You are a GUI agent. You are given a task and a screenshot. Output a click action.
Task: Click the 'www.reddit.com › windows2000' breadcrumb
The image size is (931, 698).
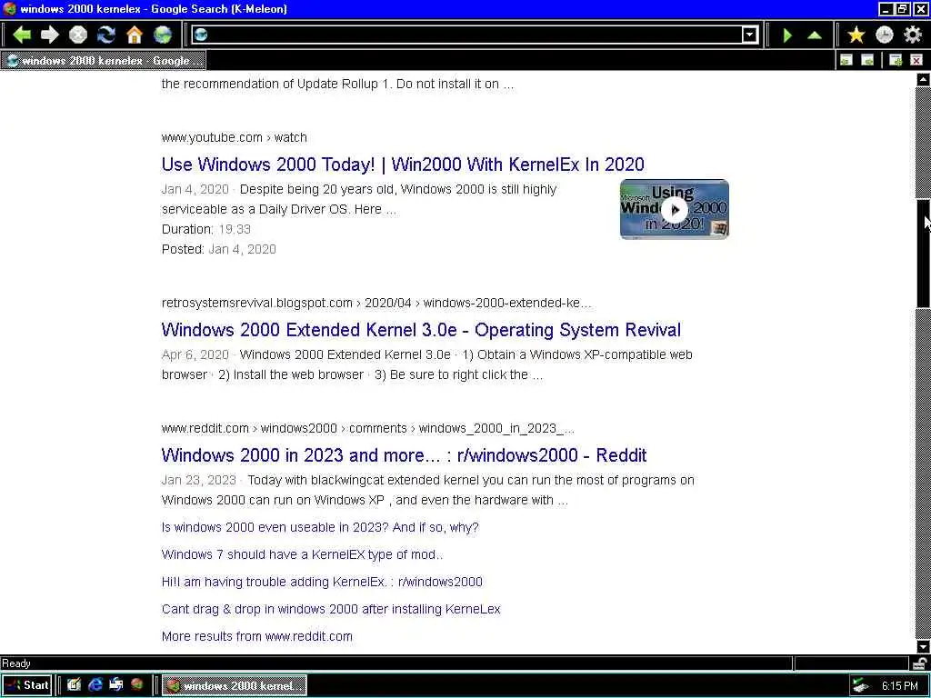pyautogui.click(x=249, y=429)
